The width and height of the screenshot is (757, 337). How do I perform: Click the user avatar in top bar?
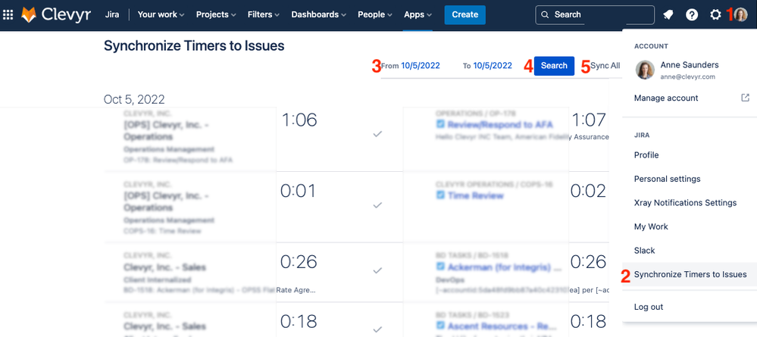[740, 15]
